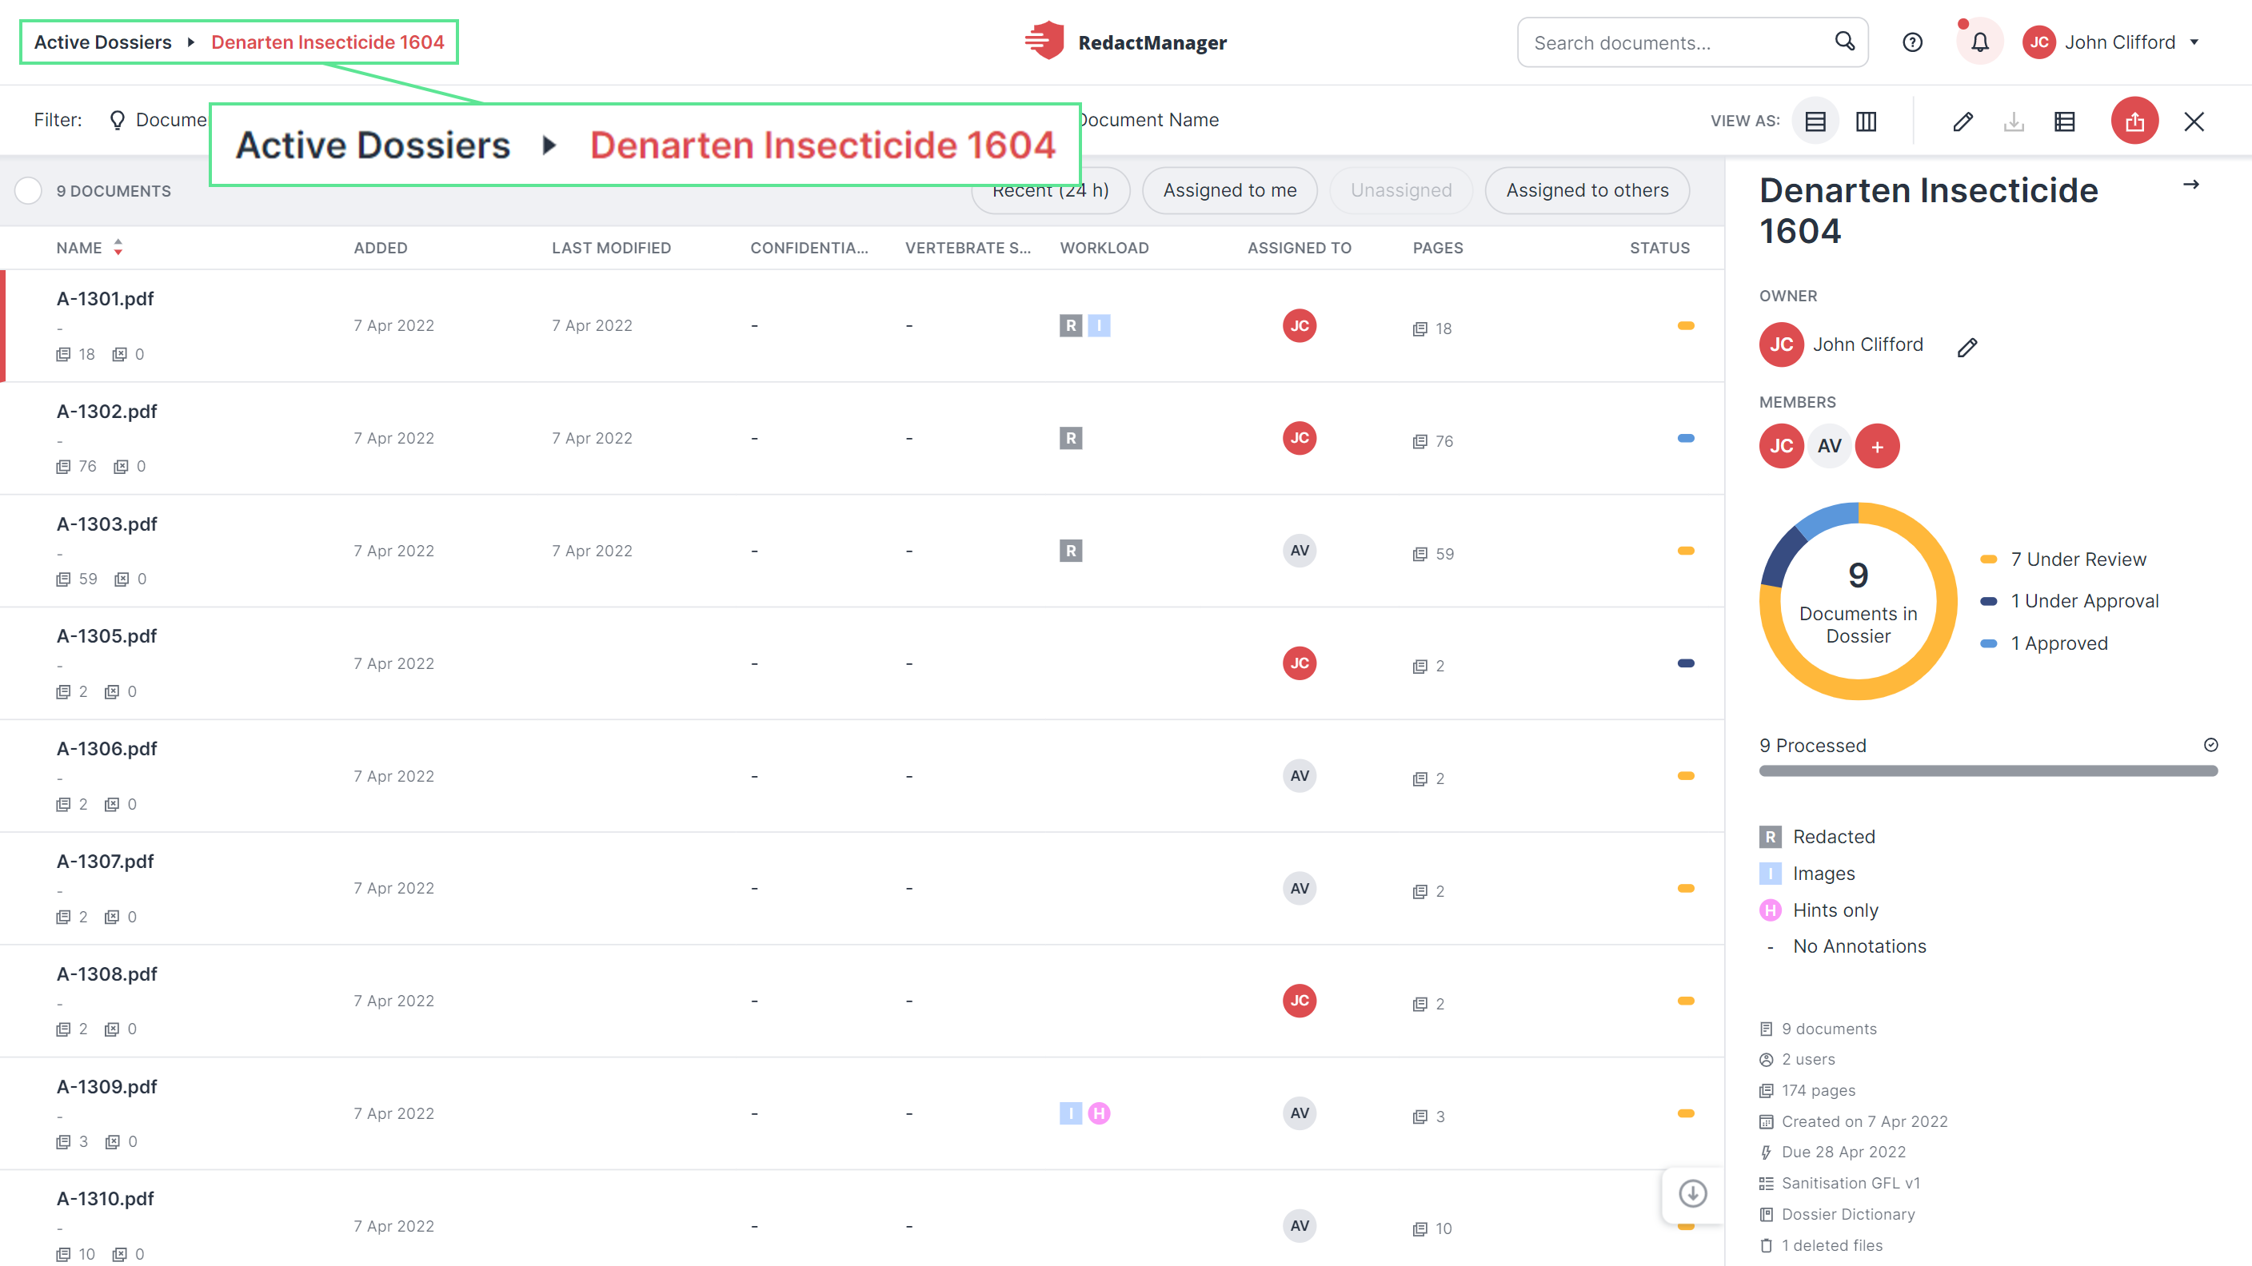
Task: Filter by 1 Approved legend
Action: point(2043,644)
